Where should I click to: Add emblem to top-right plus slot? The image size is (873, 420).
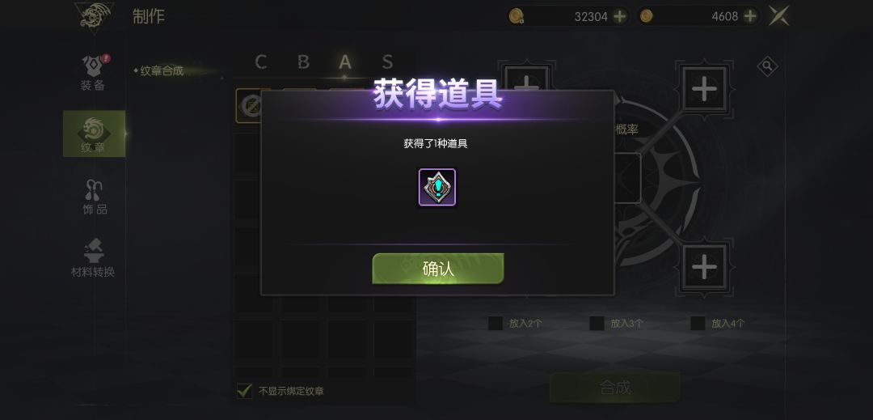(704, 89)
